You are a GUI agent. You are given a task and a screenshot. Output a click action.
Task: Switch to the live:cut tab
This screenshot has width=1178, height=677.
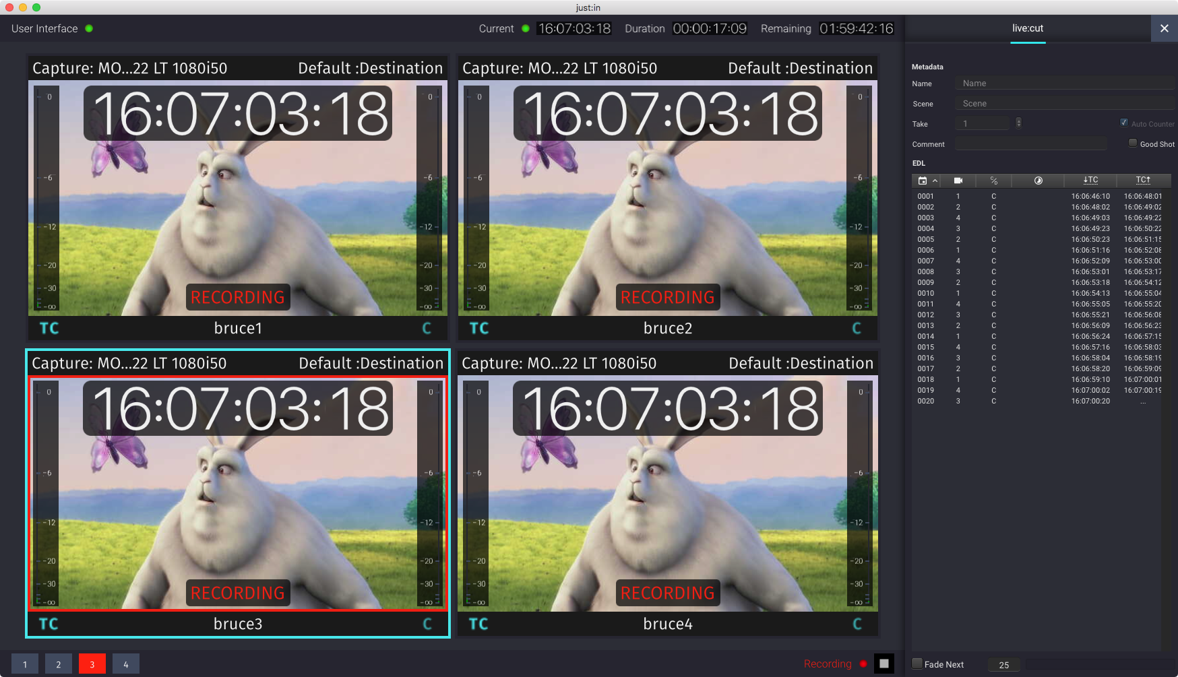[x=1028, y=28]
